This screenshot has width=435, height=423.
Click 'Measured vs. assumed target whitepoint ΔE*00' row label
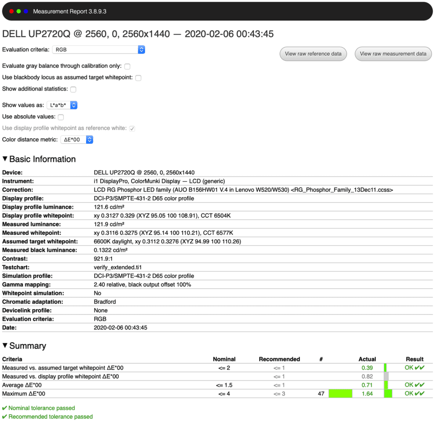click(63, 368)
